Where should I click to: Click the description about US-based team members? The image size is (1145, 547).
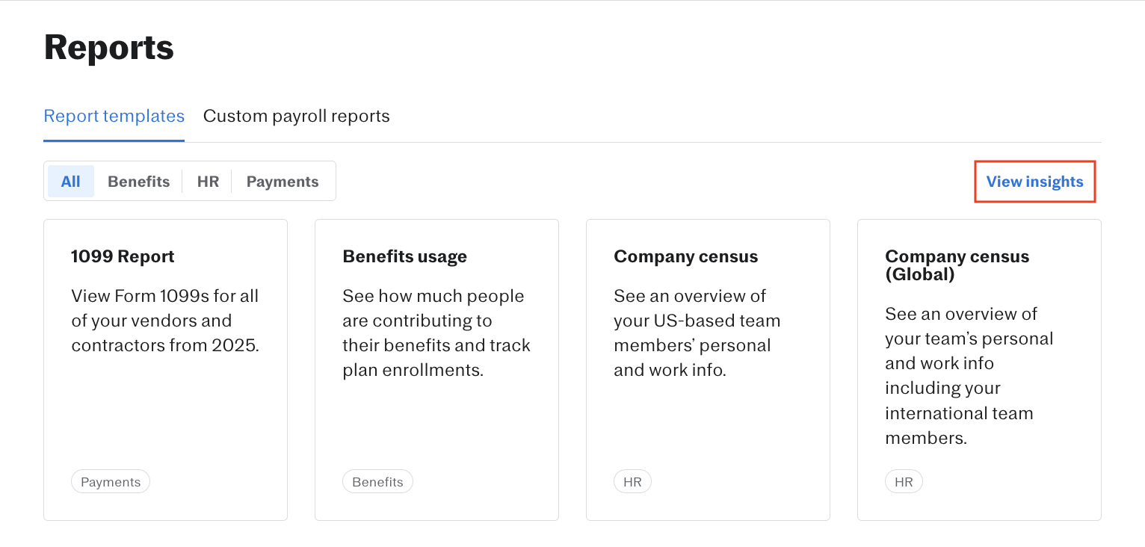(697, 333)
